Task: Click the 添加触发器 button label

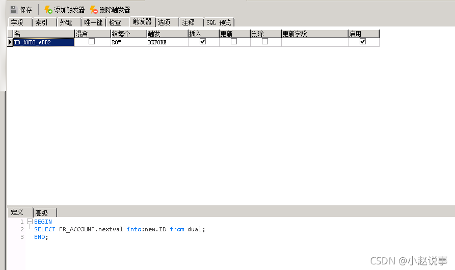Action: pos(69,10)
